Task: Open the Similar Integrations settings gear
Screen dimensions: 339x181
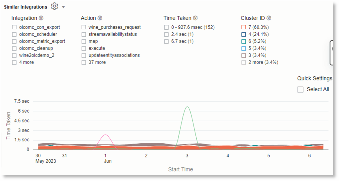Action: pos(54,7)
